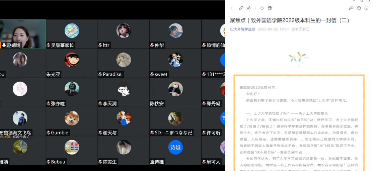Share the article using the forward arrow
This screenshot has width=373, height=171.
[x=351, y=8]
